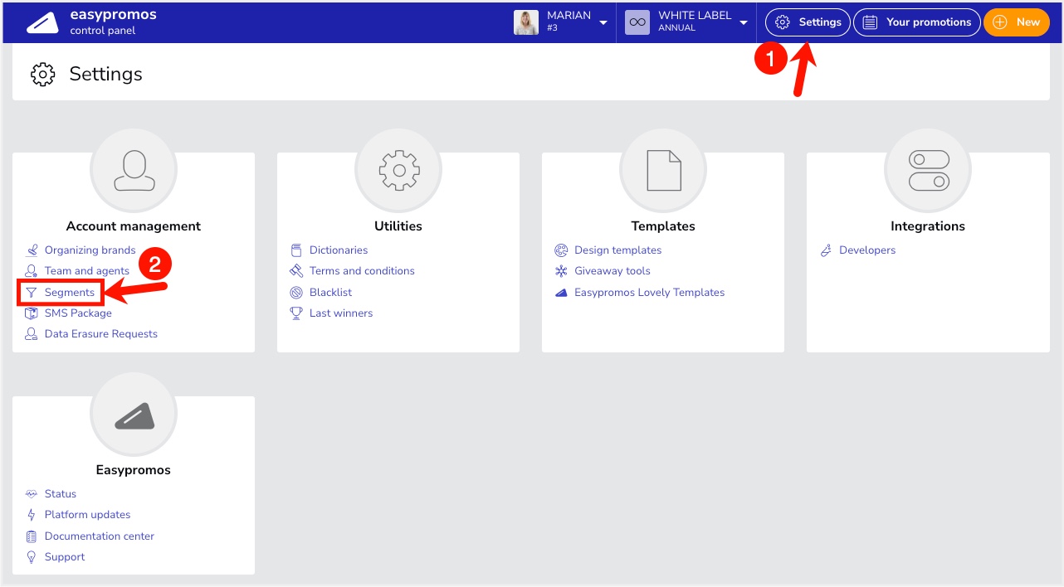Click the Design templates palette icon
The image size is (1064, 587).
coord(561,250)
